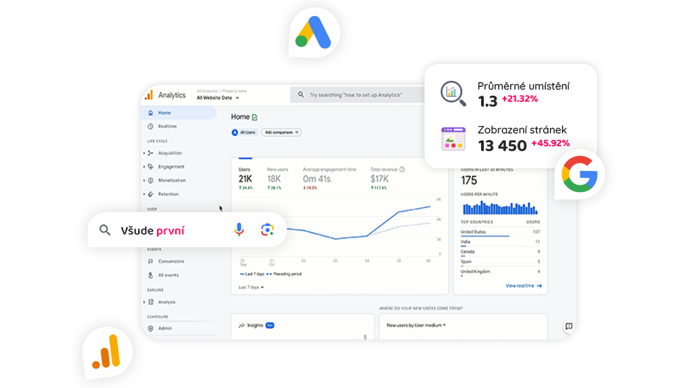Select the New users 18K metric tab
The height and width of the screenshot is (388, 690).
click(278, 178)
